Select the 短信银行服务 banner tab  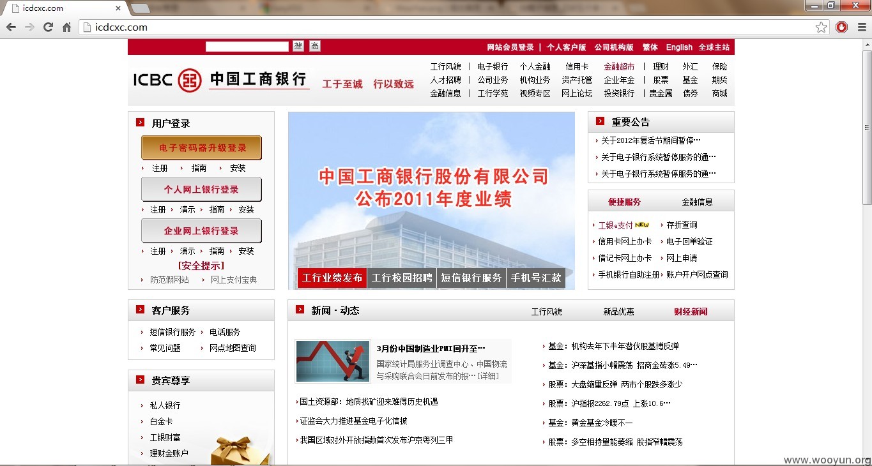tap(471, 278)
